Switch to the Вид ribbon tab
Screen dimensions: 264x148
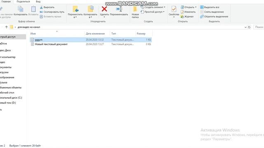pyautogui.click(x=38, y=2)
